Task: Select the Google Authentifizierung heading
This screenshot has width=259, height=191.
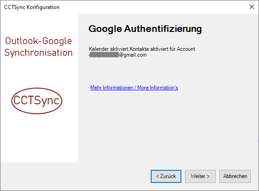Action: point(145,29)
